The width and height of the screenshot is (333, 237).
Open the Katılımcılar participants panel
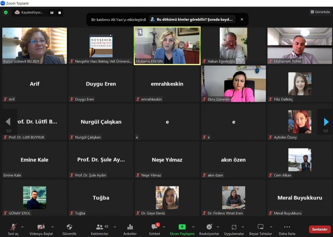pos(100,227)
